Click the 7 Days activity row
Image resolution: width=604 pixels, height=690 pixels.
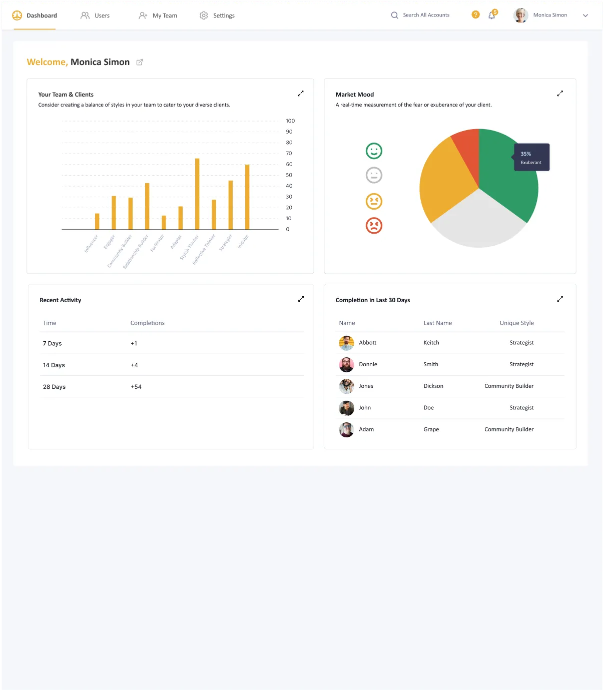[x=172, y=343]
